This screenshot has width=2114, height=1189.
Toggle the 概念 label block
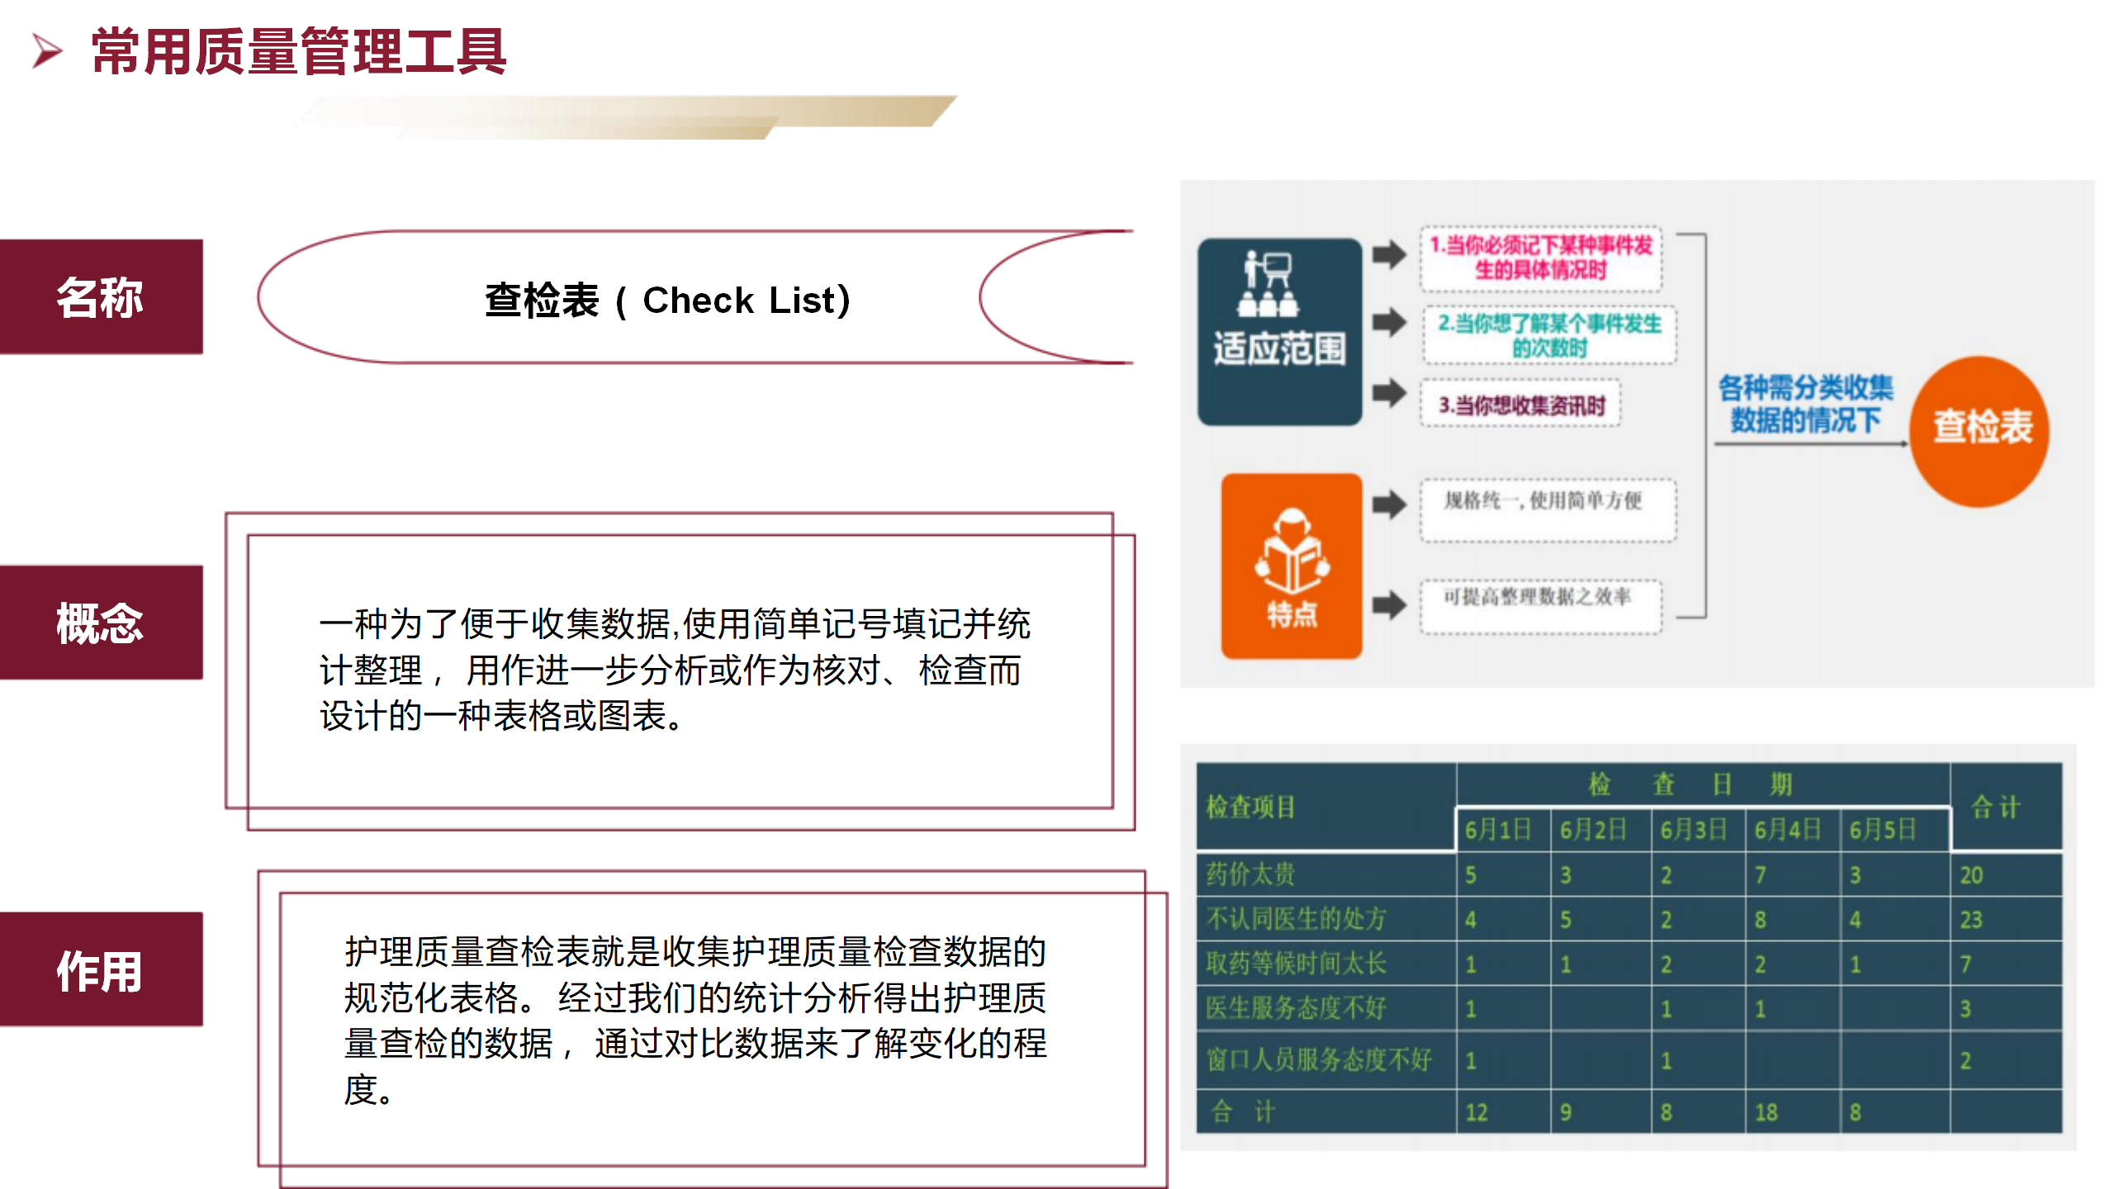[101, 619]
